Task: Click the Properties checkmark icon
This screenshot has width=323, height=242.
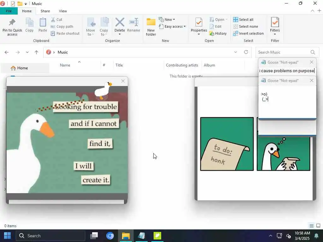Action: [199, 22]
